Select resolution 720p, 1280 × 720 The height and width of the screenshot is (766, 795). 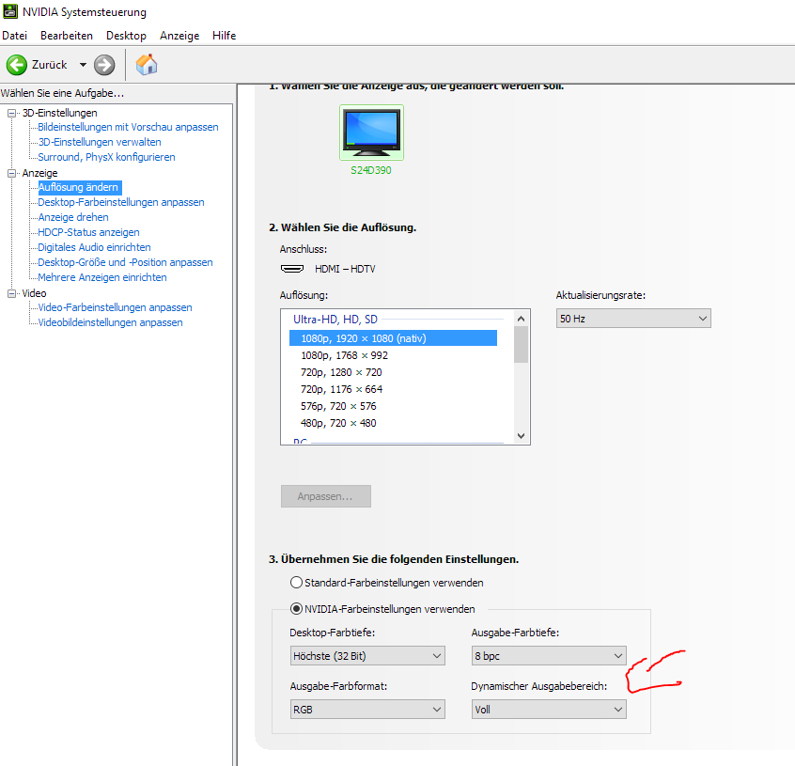(x=341, y=372)
